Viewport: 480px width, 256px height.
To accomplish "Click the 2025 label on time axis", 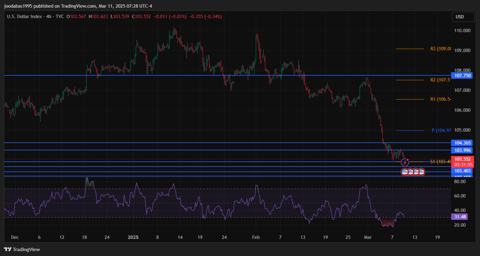I will tap(133, 237).
